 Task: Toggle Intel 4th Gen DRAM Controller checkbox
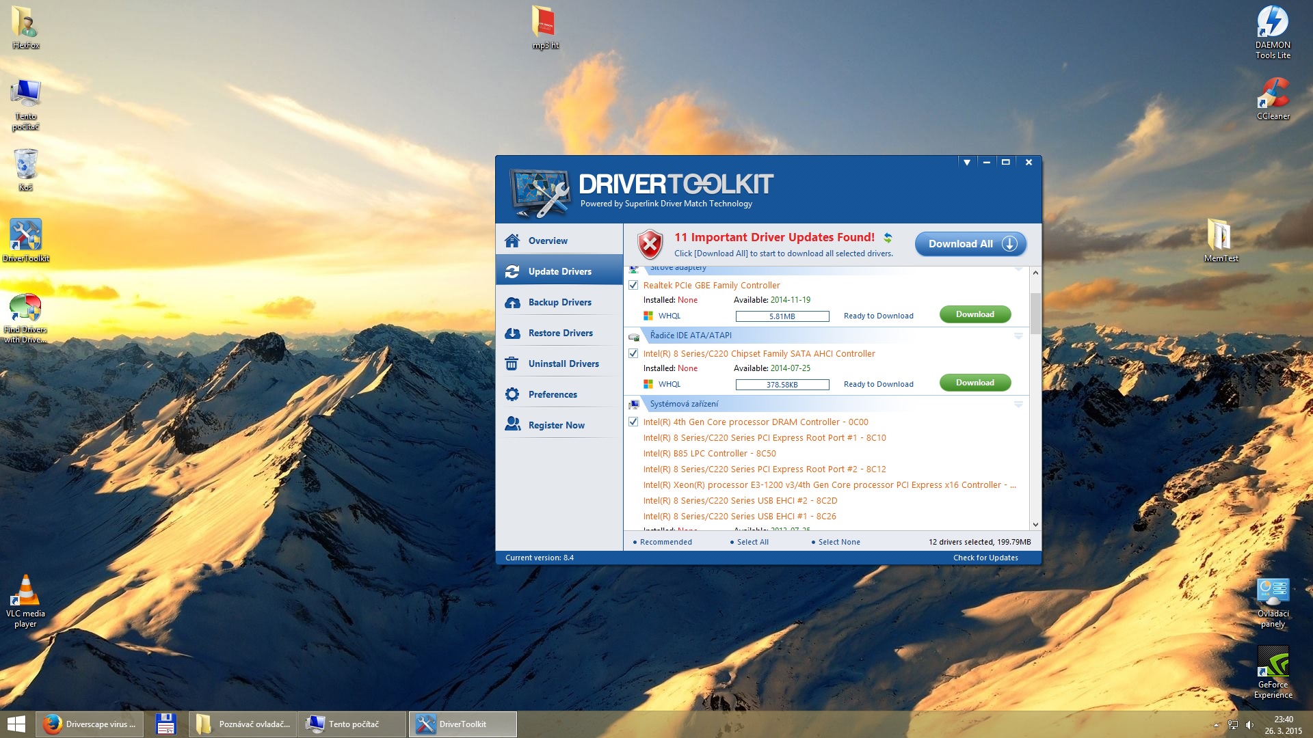(x=633, y=422)
